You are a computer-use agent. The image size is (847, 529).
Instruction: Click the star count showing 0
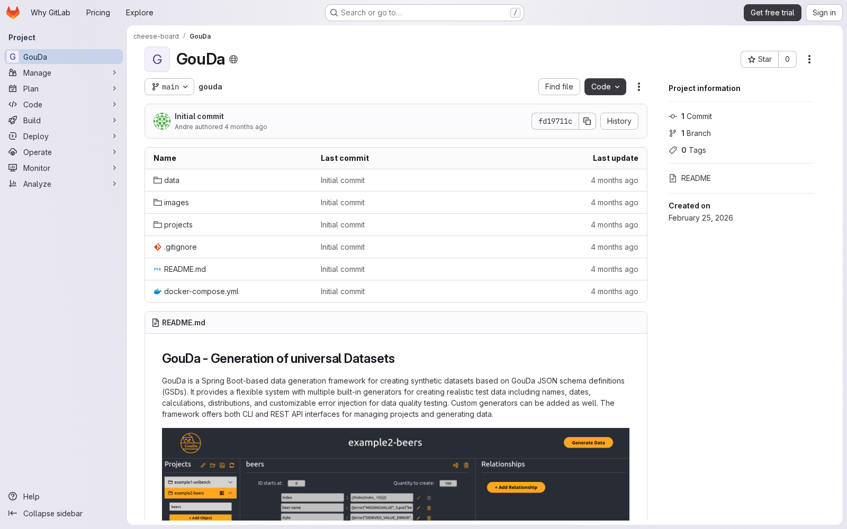[787, 59]
